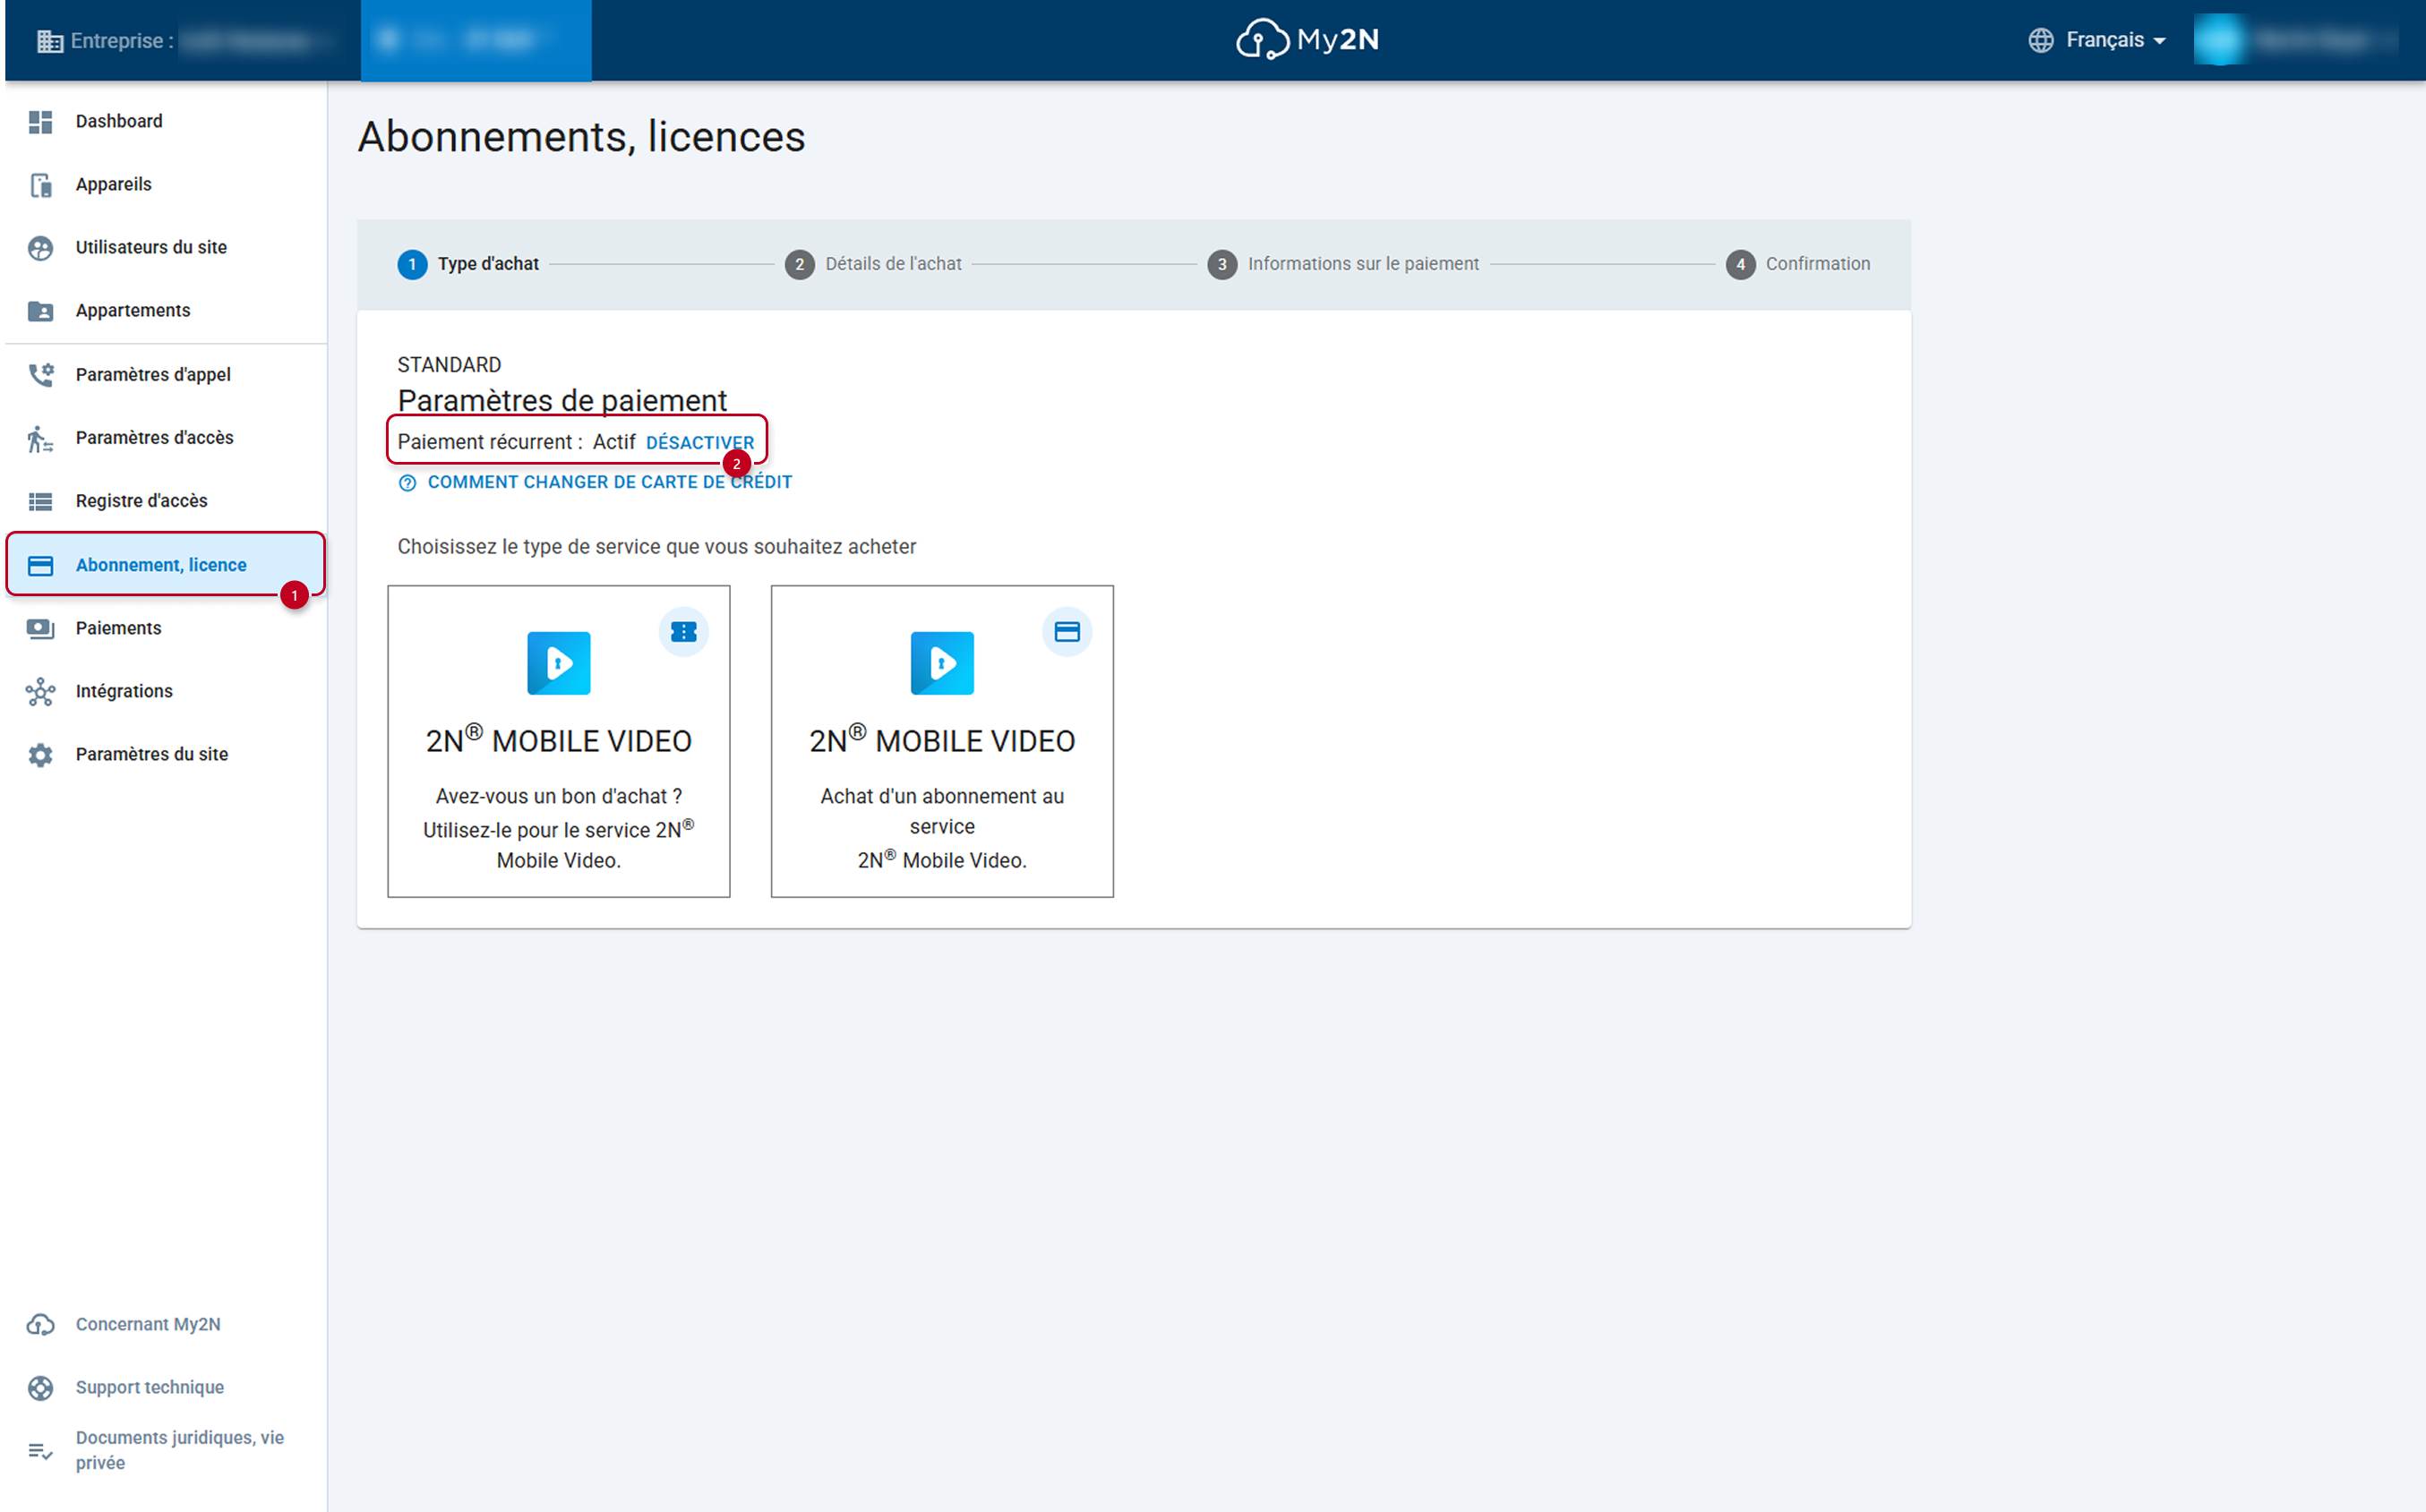
Task: Click the Abonnements, licences page heading
Action: [x=581, y=137]
